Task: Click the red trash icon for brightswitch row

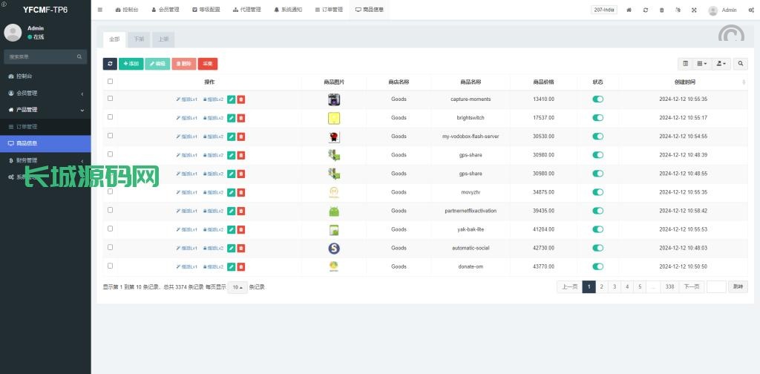Action: (241, 117)
